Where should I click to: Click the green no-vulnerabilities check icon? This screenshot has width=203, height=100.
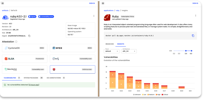(5, 85)
